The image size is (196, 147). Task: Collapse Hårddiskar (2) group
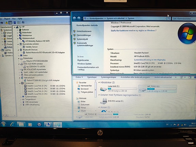99,83
